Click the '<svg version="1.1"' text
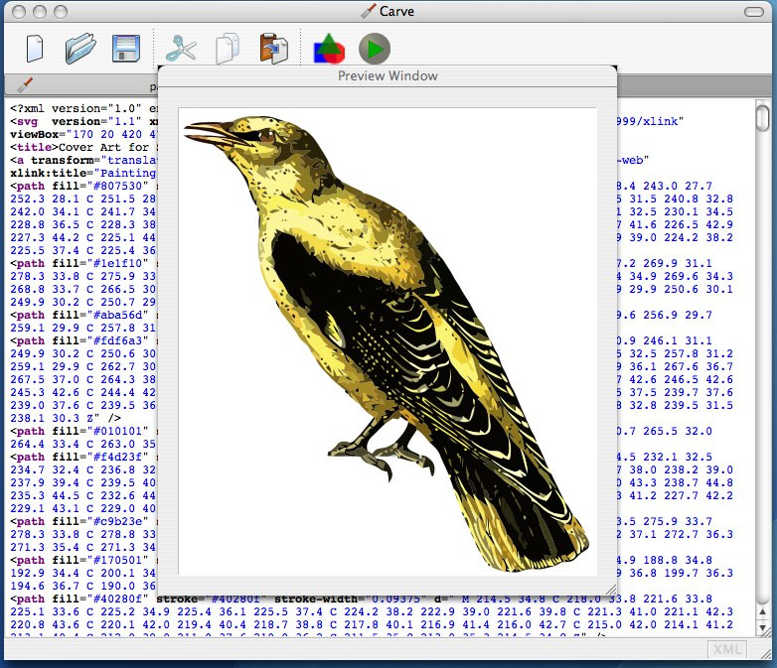Screen dimensions: 777x668 (76, 121)
